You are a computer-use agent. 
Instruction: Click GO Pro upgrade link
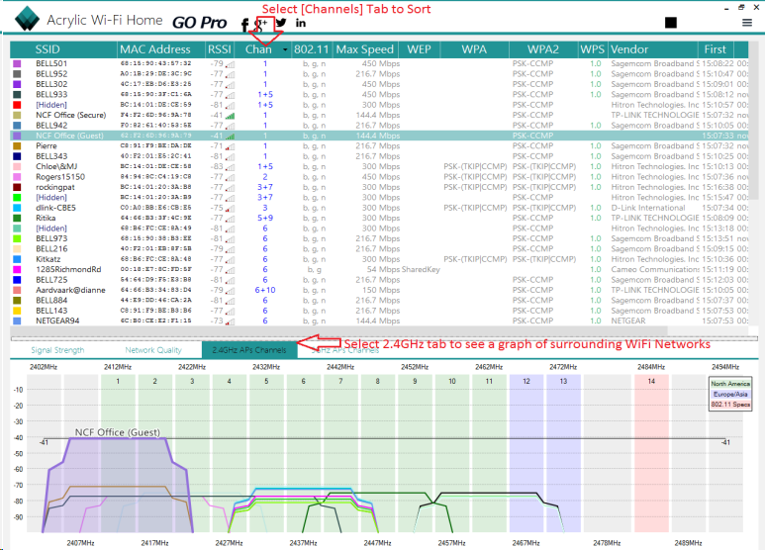pos(200,23)
